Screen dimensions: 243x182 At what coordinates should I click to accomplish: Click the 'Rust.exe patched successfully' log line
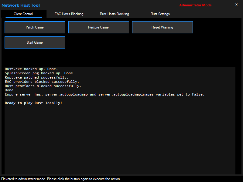click(36, 77)
